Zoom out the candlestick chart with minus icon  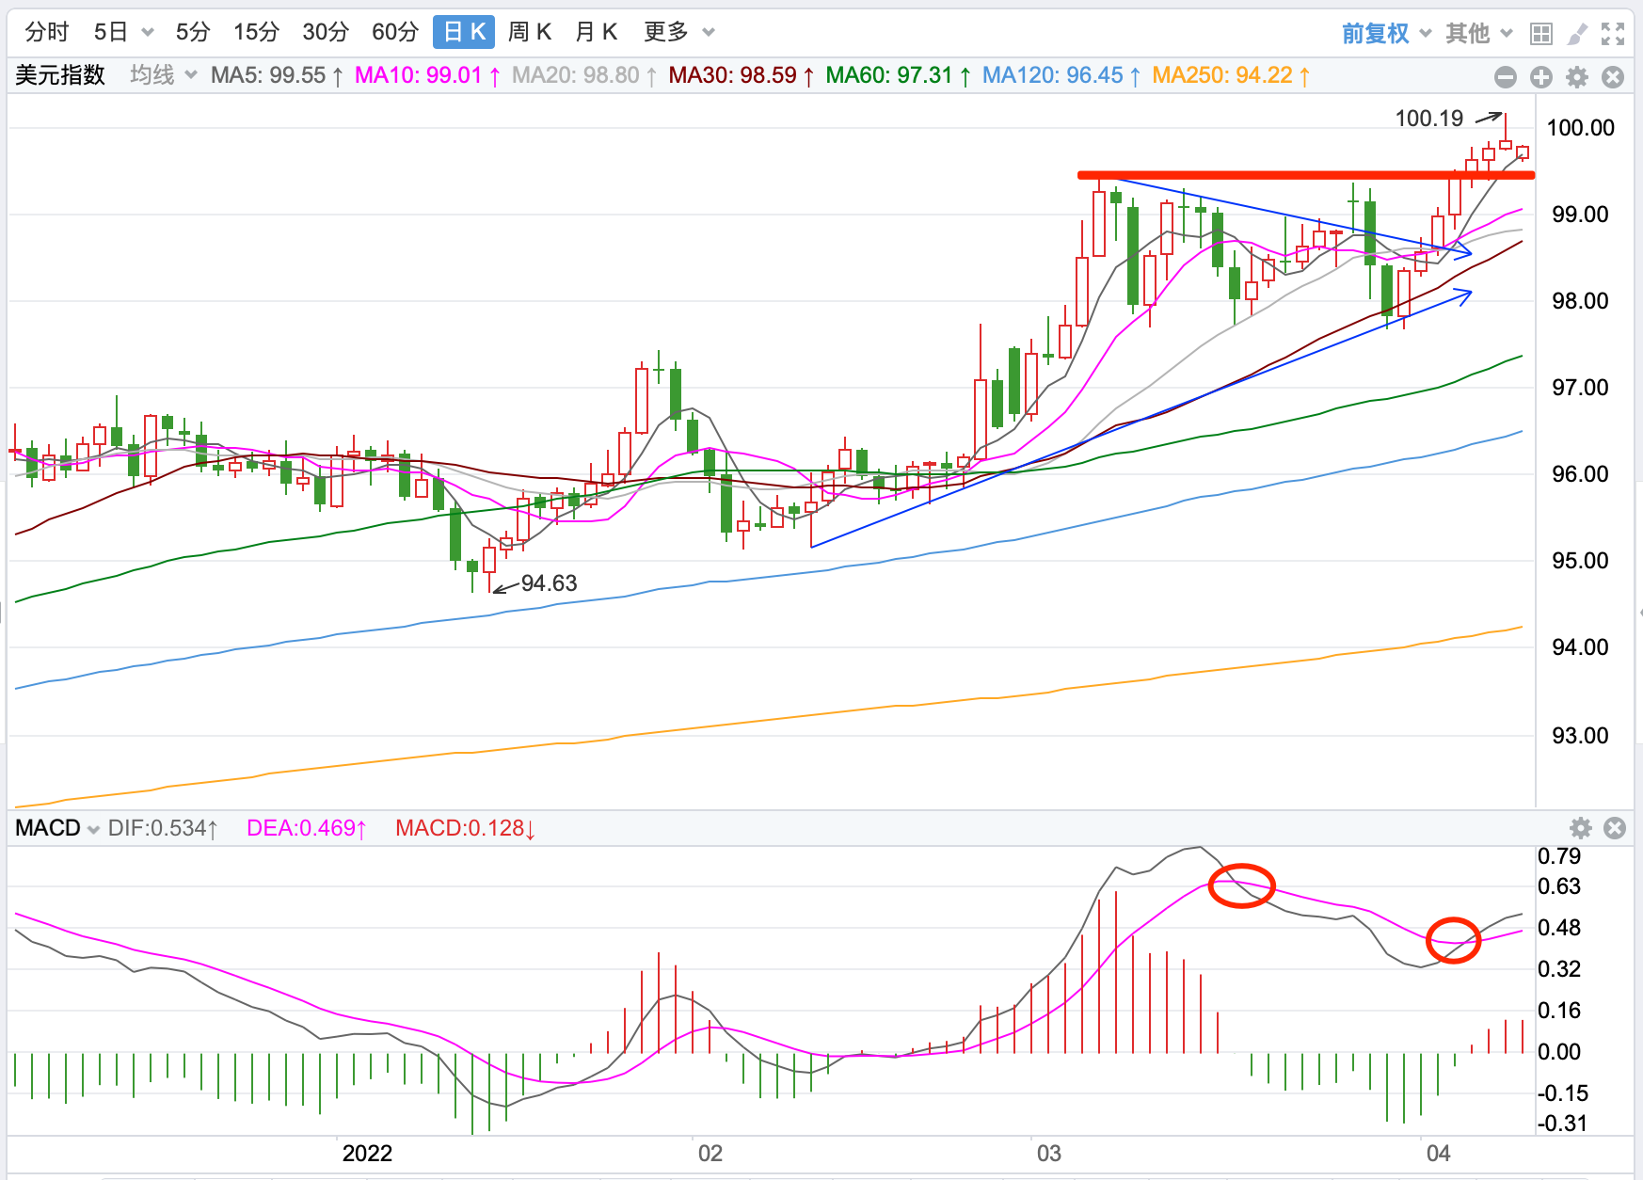(1506, 77)
